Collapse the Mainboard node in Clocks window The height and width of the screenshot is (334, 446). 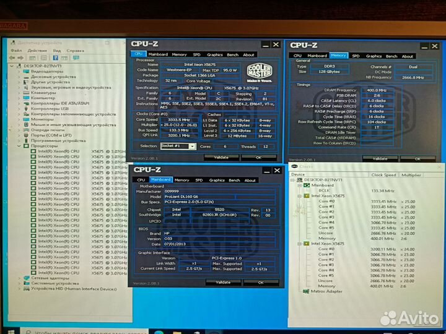[300, 186]
